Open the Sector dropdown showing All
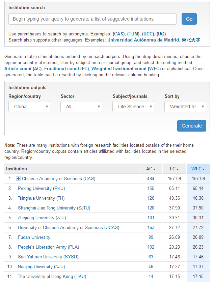Viewport: 213px width, 282px height. click(x=81, y=107)
